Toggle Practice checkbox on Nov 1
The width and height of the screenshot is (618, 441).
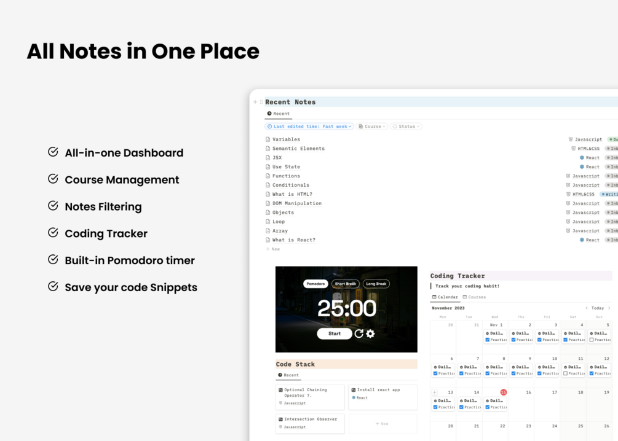coord(488,340)
